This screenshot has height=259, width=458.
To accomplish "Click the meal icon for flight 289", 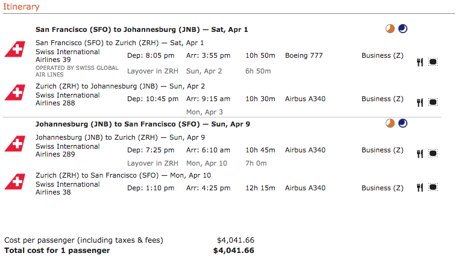I will click(420, 154).
